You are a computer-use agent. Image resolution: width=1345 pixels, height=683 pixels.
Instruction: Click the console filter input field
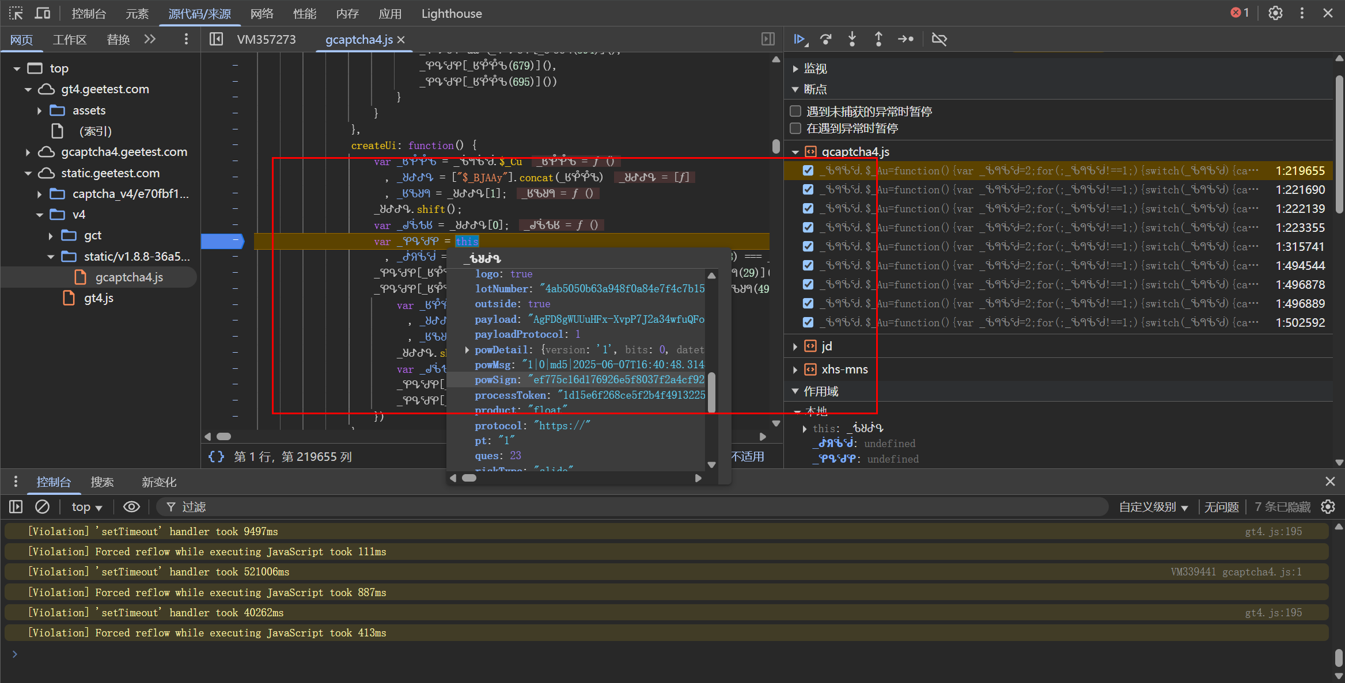634,507
